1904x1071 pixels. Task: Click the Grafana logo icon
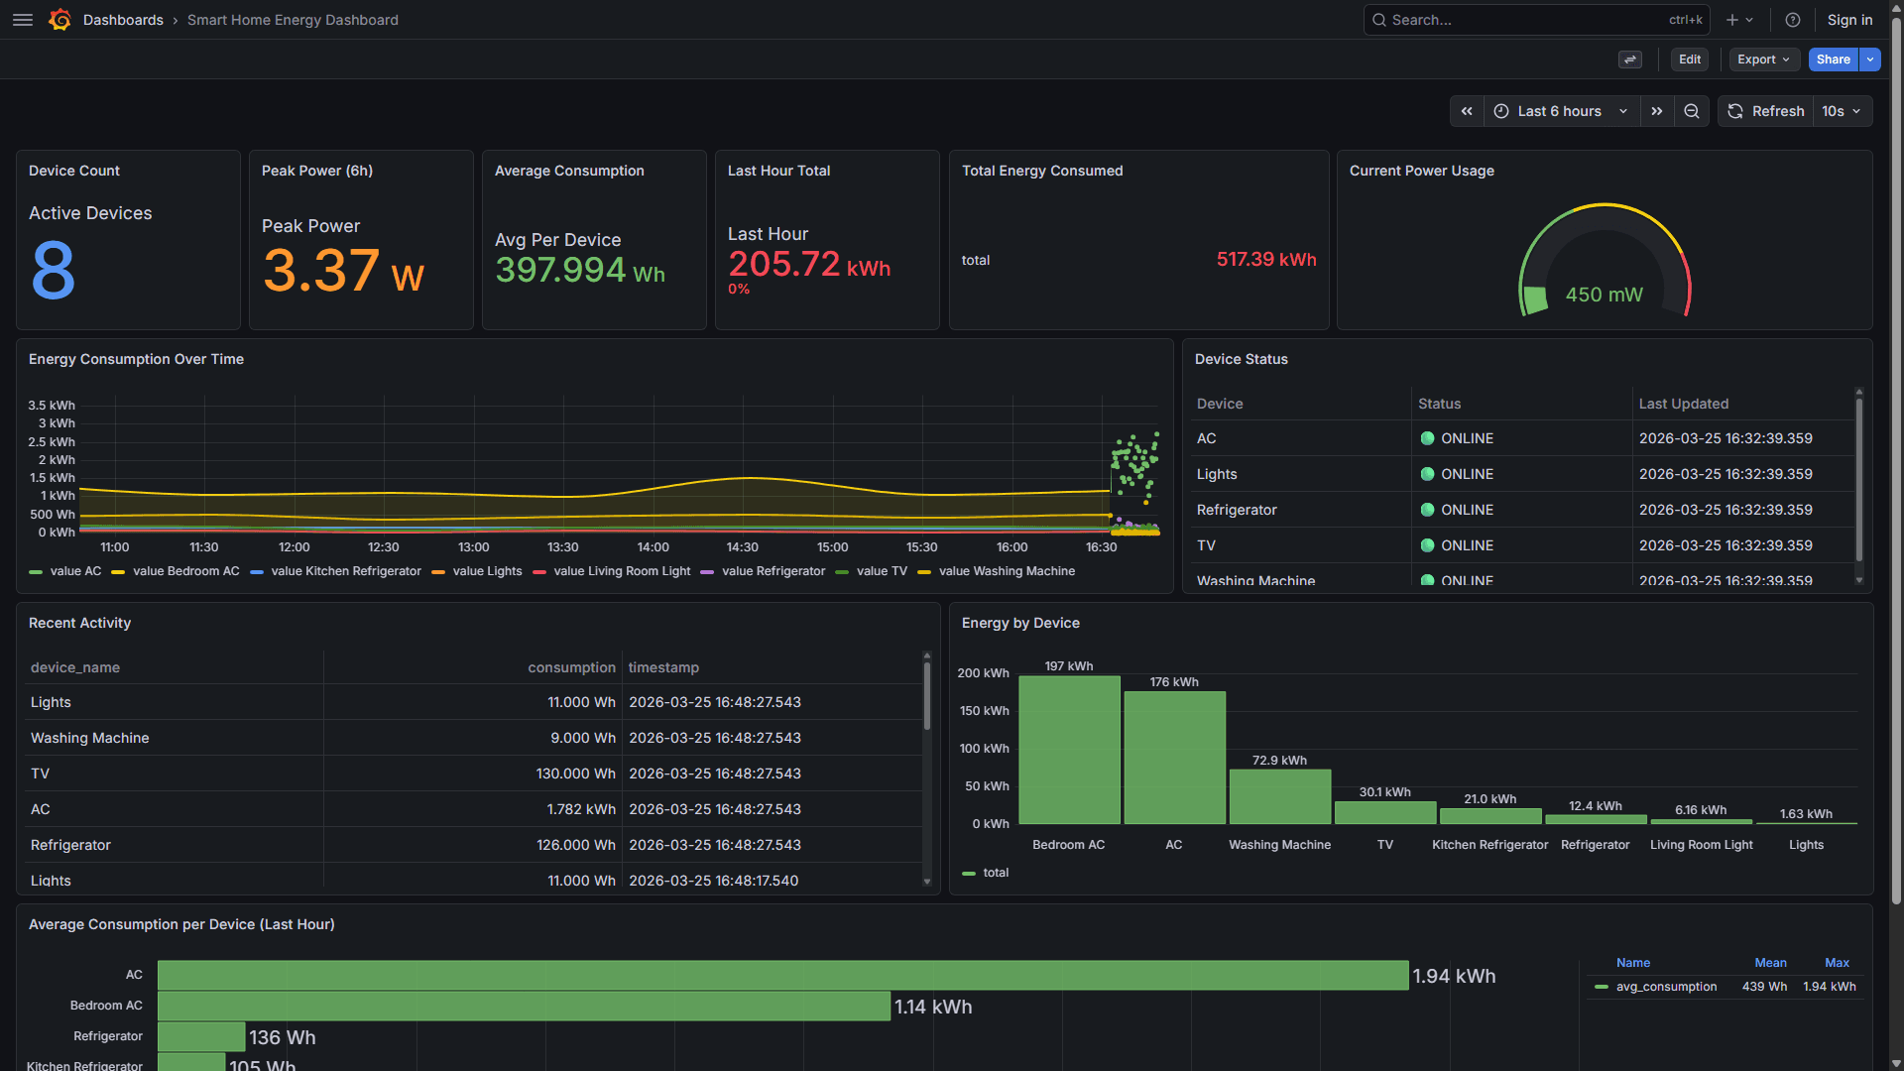[x=59, y=20]
